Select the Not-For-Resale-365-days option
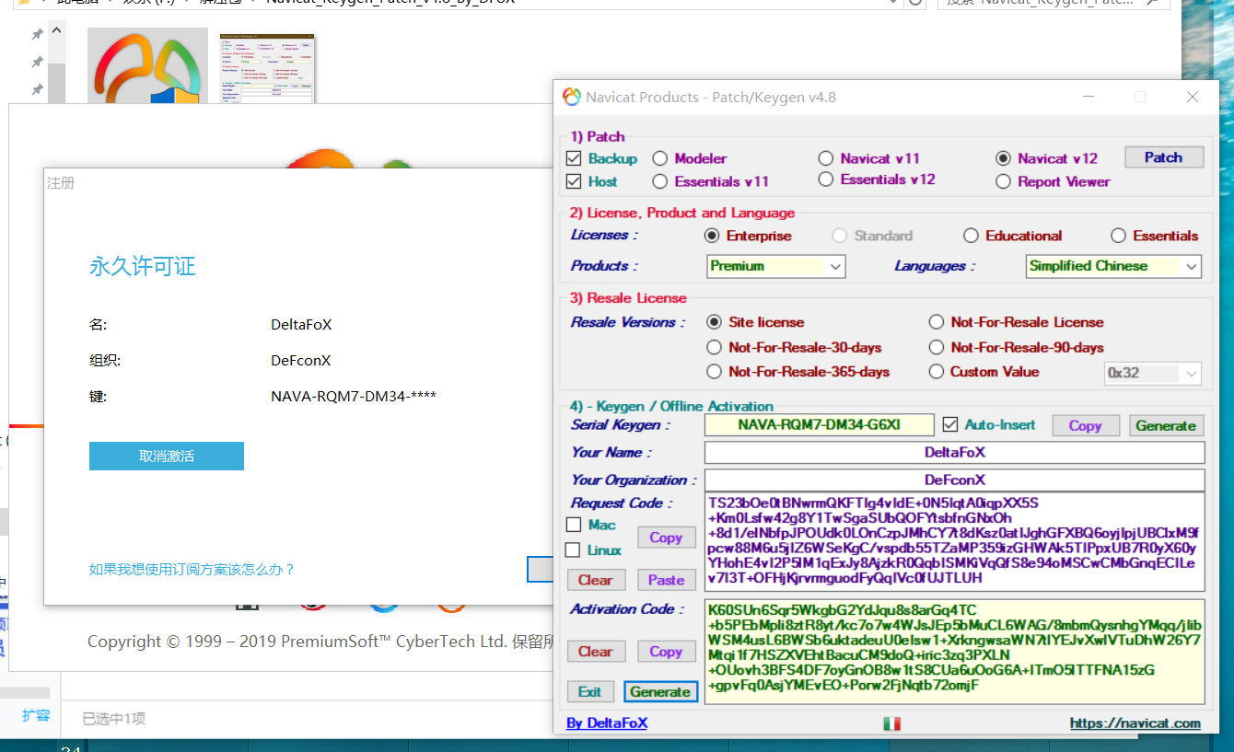The height and width of the screenshot is (752, 1234). tap(714, 372)
